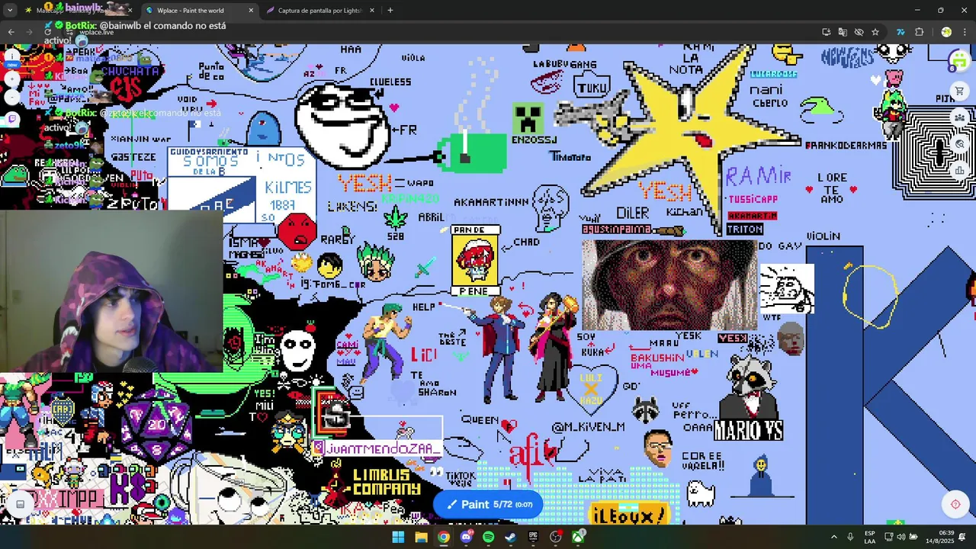
Task: Open Xbox app from taskbar
Action: point(578,537)
